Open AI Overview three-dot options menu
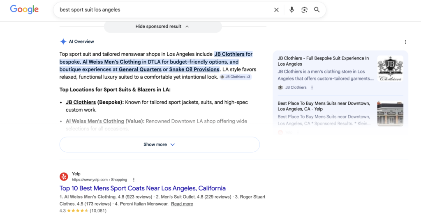This screenshot has width=421, height=215. pyautogui.click(x=405, y=42)
